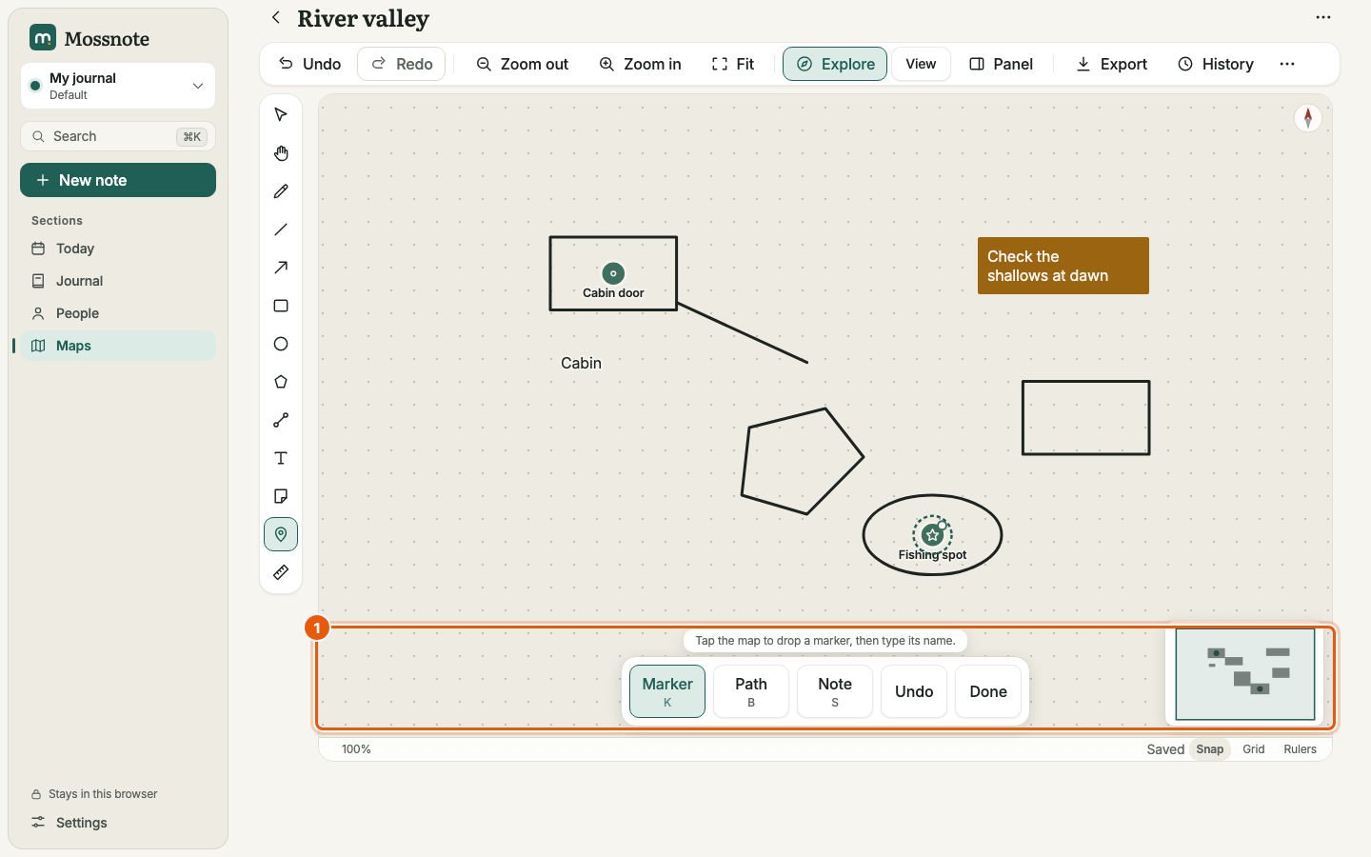Expand the My journal workspace dropdown
The width and height of the screenshot is (1371, 857).
click(118, 86)
